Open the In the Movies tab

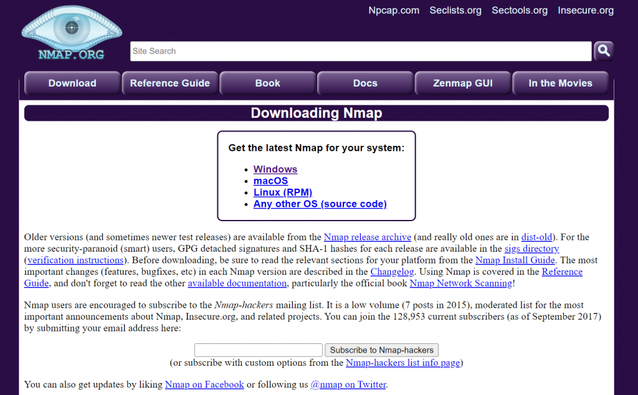[x=561, y=83]
